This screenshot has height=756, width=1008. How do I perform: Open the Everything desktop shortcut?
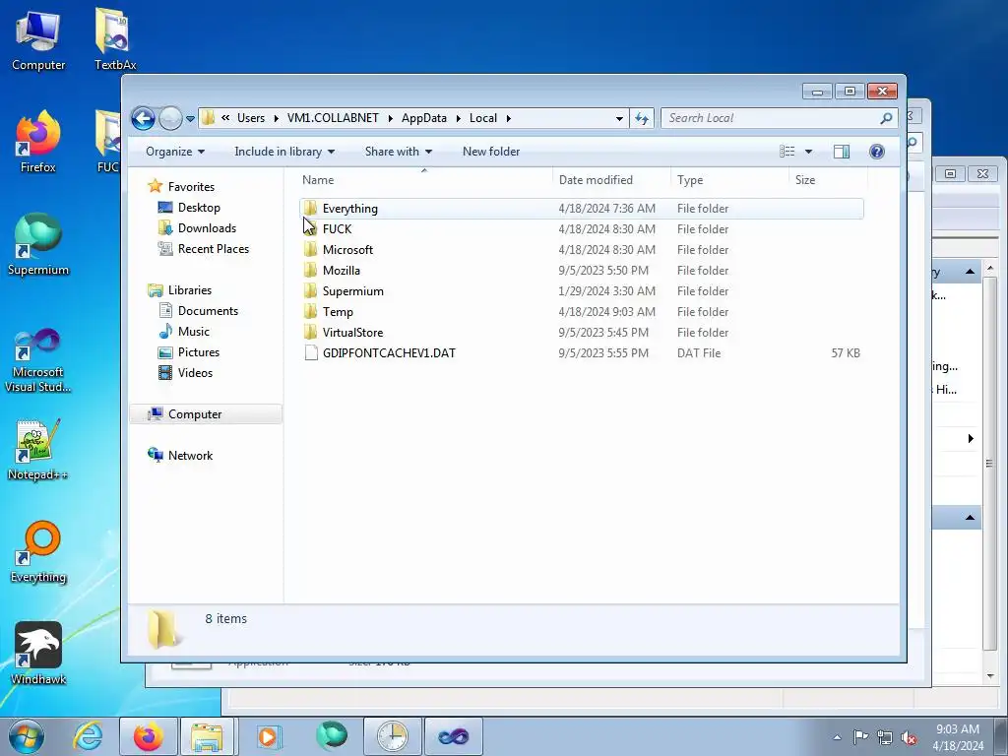(x=38, y=552)
